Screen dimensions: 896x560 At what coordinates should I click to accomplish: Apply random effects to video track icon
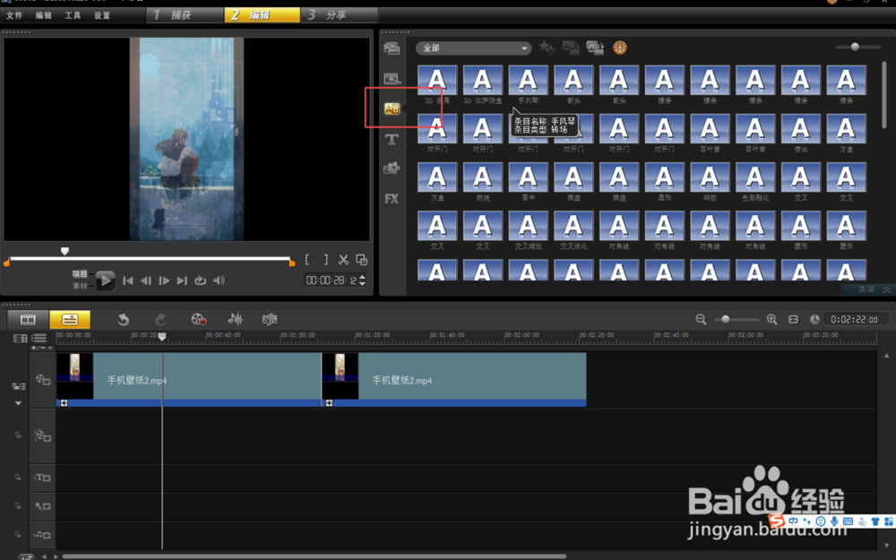click(595, 48)
